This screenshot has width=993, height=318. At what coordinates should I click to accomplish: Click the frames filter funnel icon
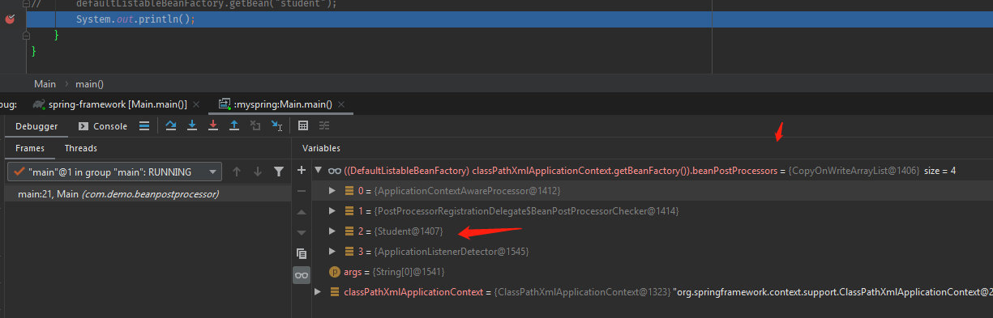[279, 172]
